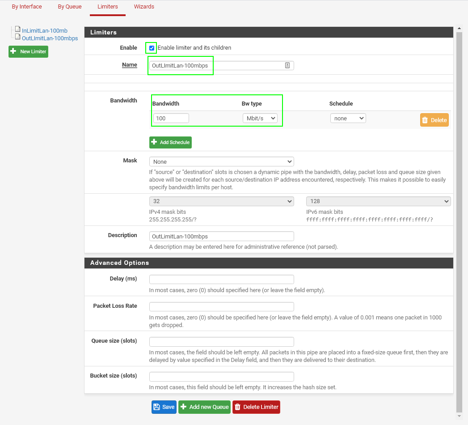Open the By Interface tab
The height and width of the screenshot is (425, 468).
(x=26, y=7)
